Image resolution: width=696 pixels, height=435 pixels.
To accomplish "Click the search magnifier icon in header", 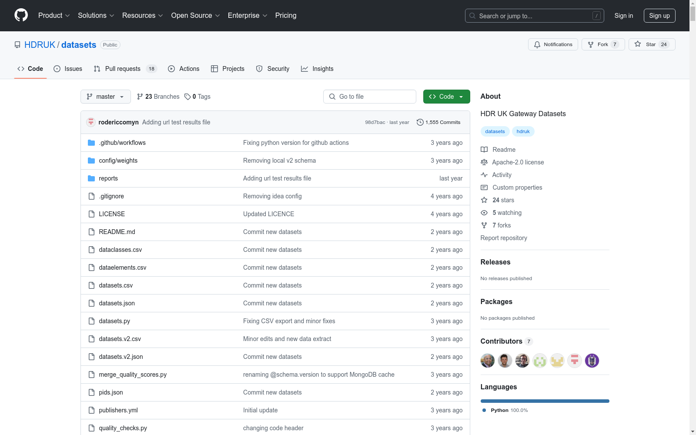I will click(x=472, y=16).
